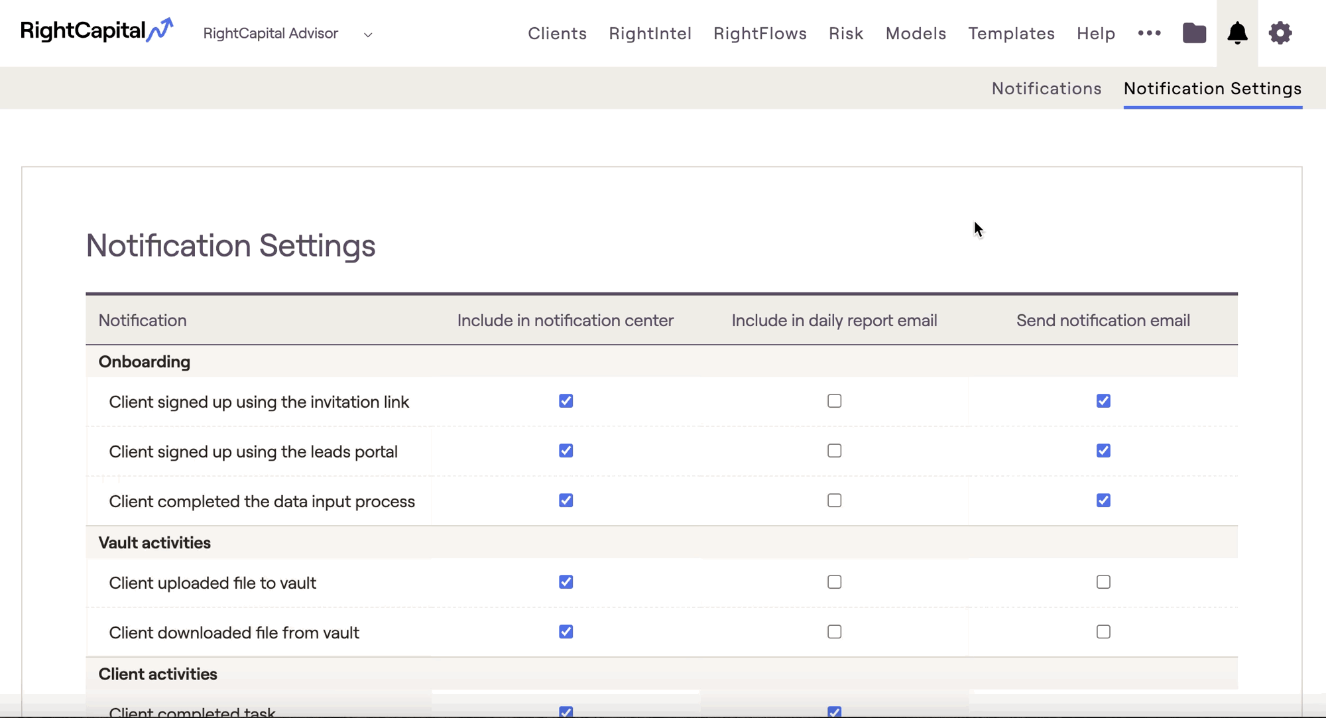Open the Templates menu item
The height and width of the screenshot is (718, 1326).
pyautogui.click(x=1011, y=33)
